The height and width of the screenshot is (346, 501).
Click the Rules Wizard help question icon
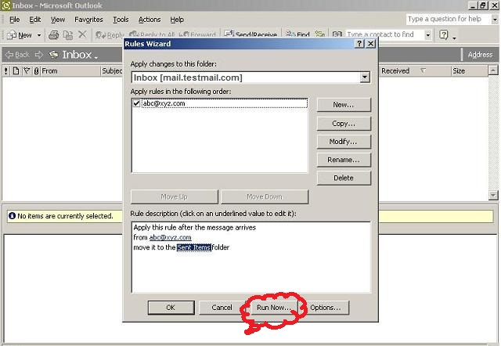point(359,44)
